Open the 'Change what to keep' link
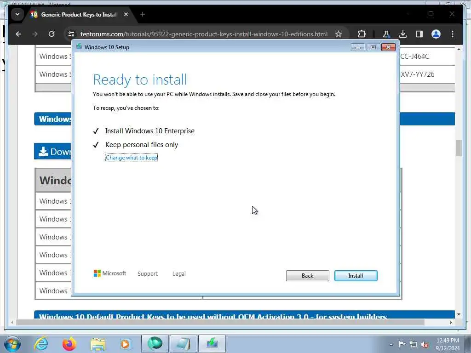Image resolution: width=471 pixels, height=353 pixels. pyautogui.click(x=132, y=158)
